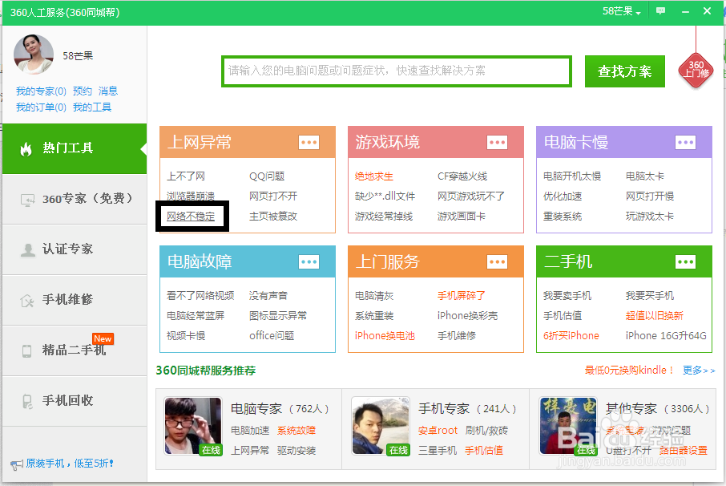This screenshot has height=486, width=726.
Task: Open 我的工具 link
Action: pyautogui.click(x=92, y=107)
